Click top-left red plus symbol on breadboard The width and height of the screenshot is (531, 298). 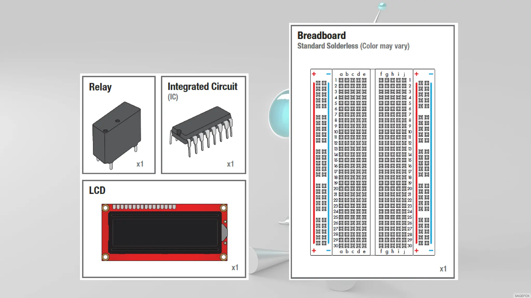pyautogui.click(x=314, y=74)
